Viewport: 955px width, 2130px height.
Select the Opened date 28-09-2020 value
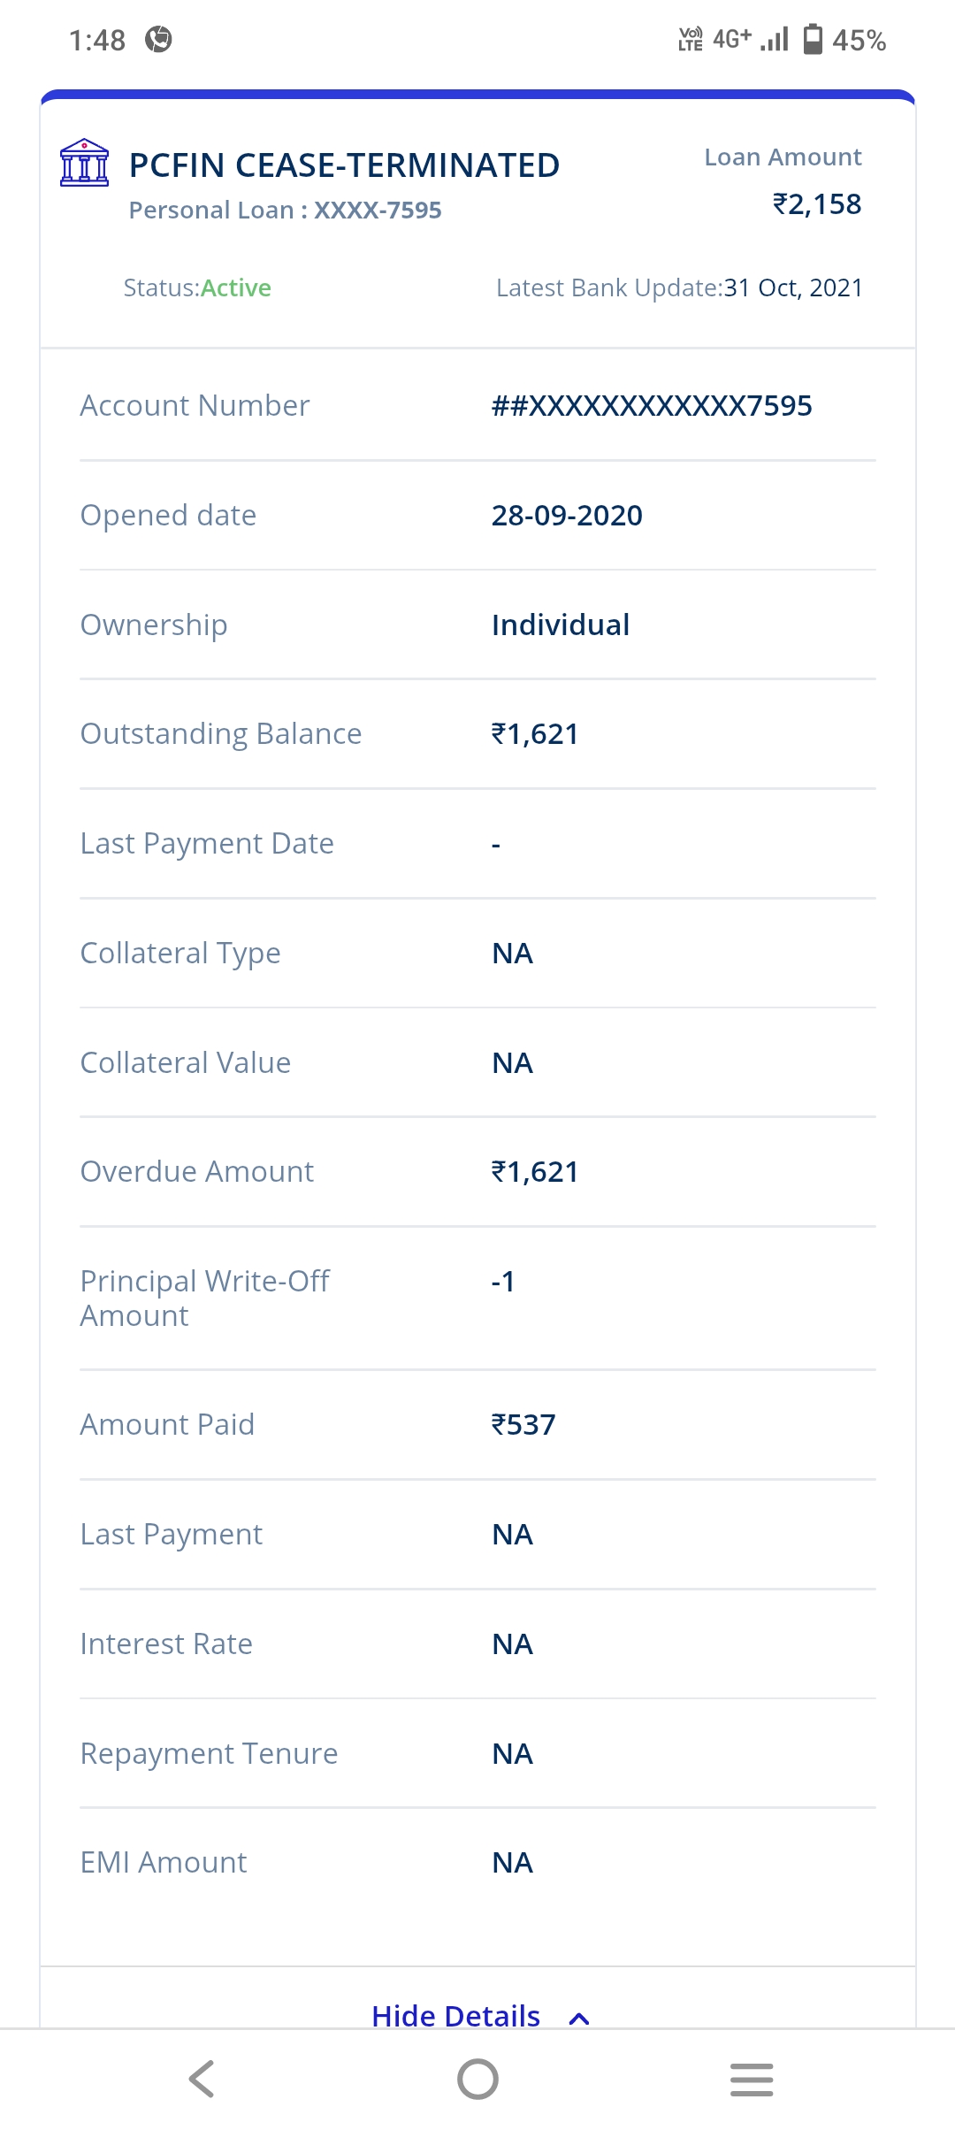click(566, 516)
